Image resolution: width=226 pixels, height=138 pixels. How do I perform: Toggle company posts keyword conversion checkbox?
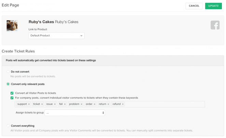coord(12,98)
